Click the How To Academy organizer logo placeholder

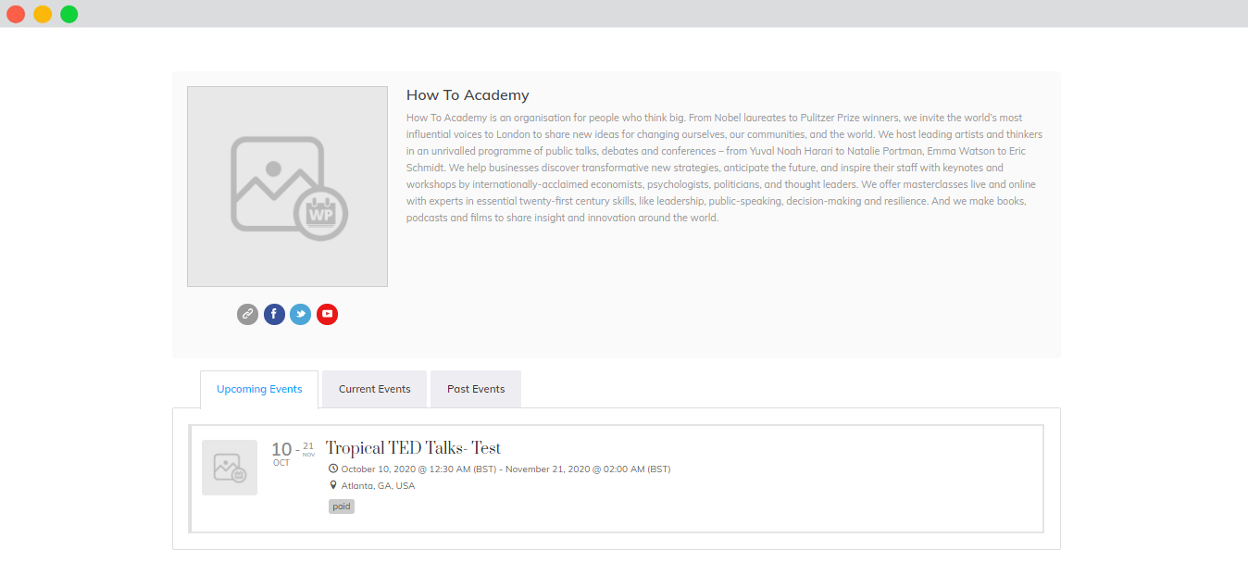[287, 186]
